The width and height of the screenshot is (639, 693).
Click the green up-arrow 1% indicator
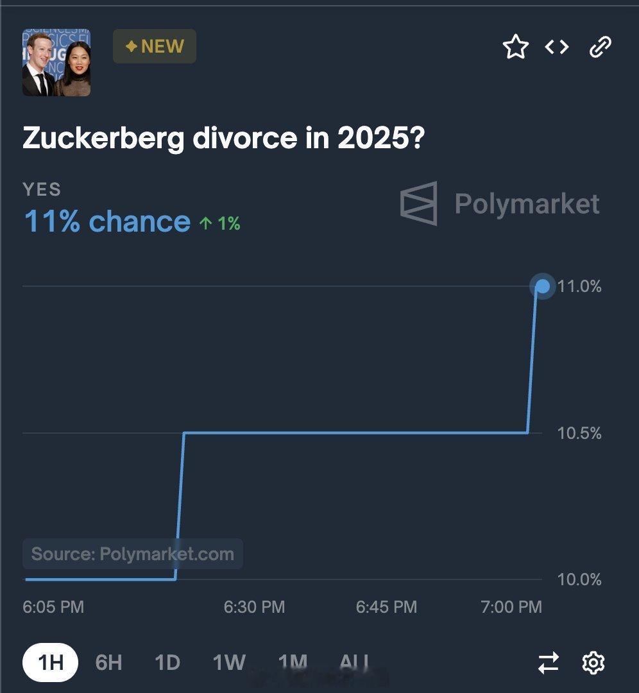click(x=219, y=223)
